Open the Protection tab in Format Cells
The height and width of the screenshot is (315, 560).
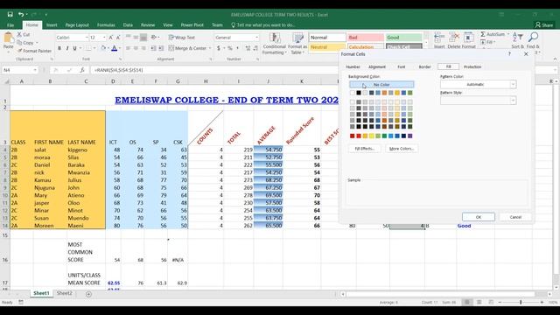pos(472,66)
